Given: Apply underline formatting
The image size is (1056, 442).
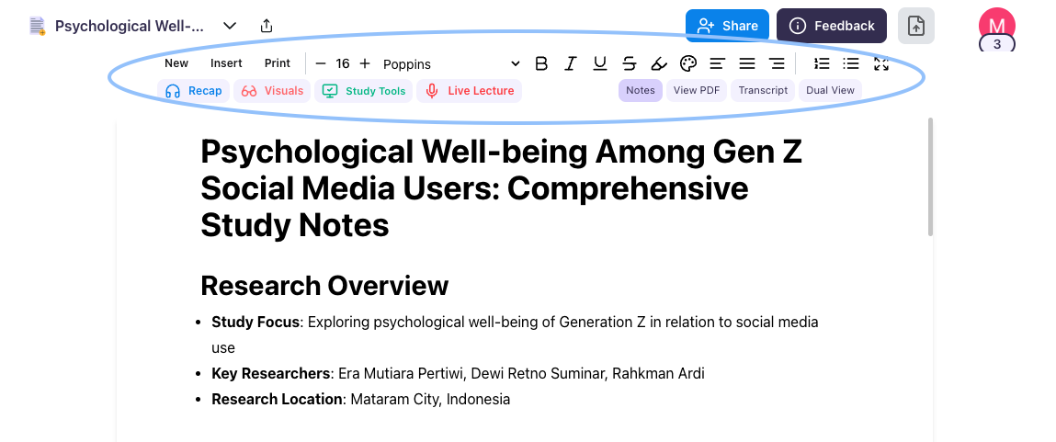Looking at the screenshot, I should 599,64.
